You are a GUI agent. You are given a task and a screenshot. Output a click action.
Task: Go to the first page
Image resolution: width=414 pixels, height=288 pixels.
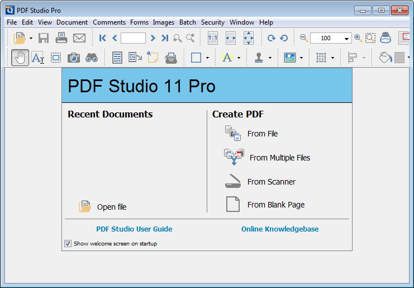pyautogui.click(x=102, y=38)
